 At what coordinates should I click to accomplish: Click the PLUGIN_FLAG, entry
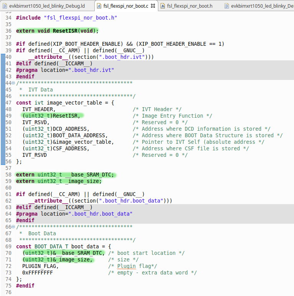41,266
